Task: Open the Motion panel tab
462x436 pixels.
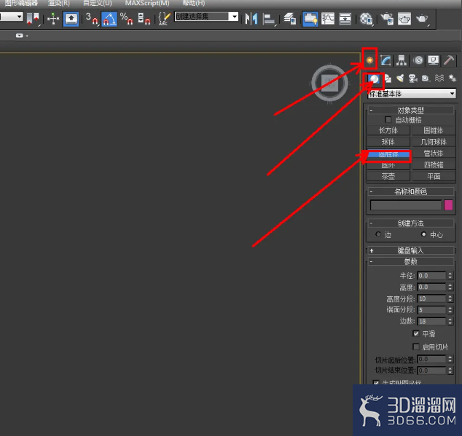Action: pos(418,60)
